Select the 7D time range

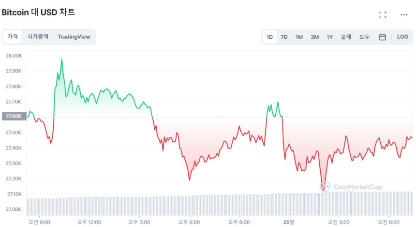click(x=284, y=37)
